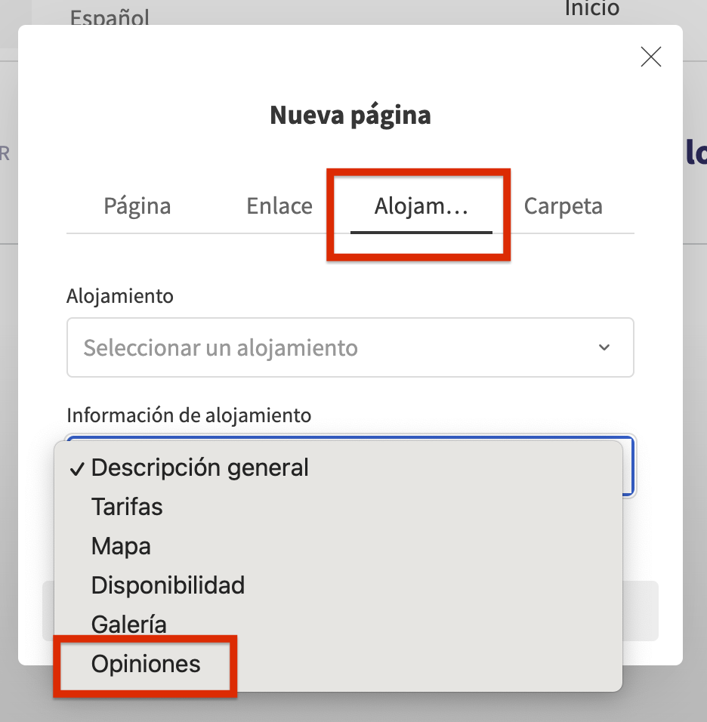This screenshot has height=722, width=707.
Task: Choose the 'Descripción general' option
Action: 199,467
